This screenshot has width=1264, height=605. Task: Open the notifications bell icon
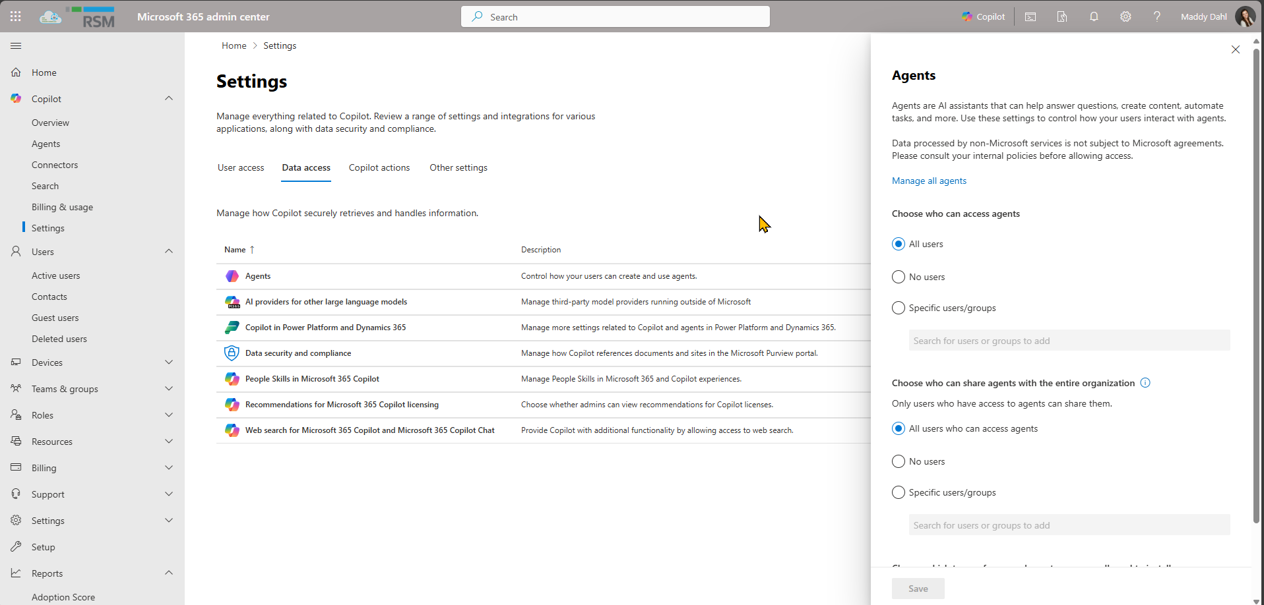click(x=1094, y=16)
